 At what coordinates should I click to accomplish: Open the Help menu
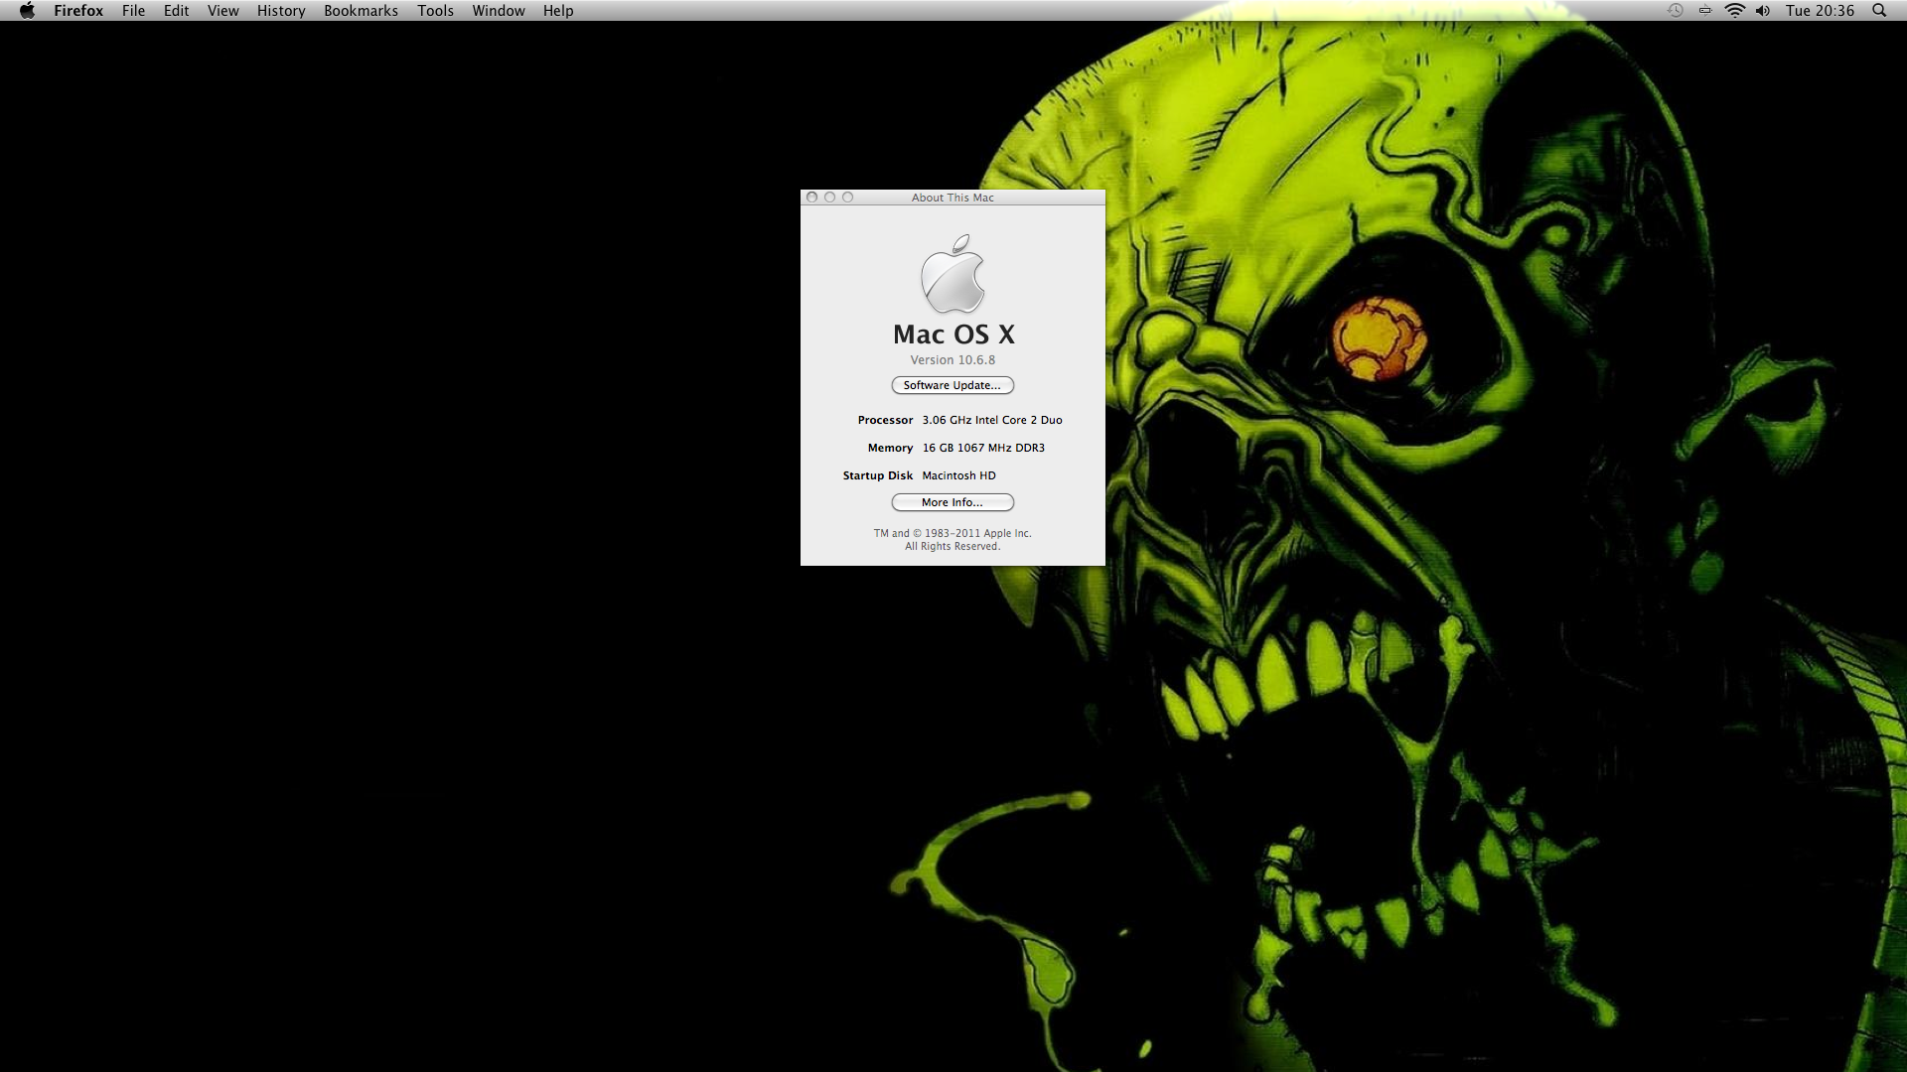558,11
